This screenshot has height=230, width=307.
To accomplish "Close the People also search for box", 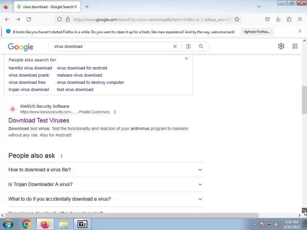I will pos(186,58).
